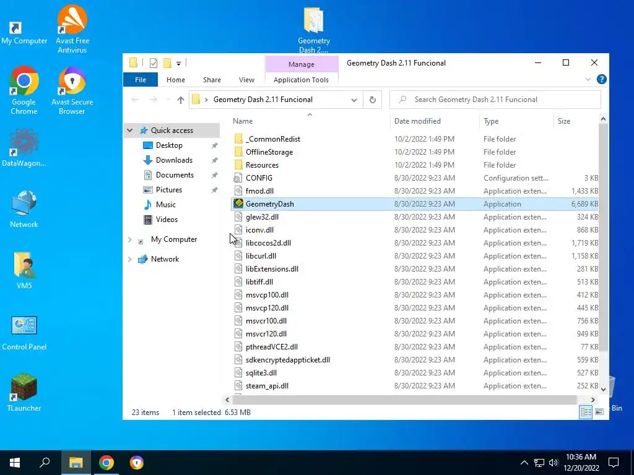The width and height of the screenshot is (634, 475).
Task: Open the Application Tools tab
Action: (302, 80)
